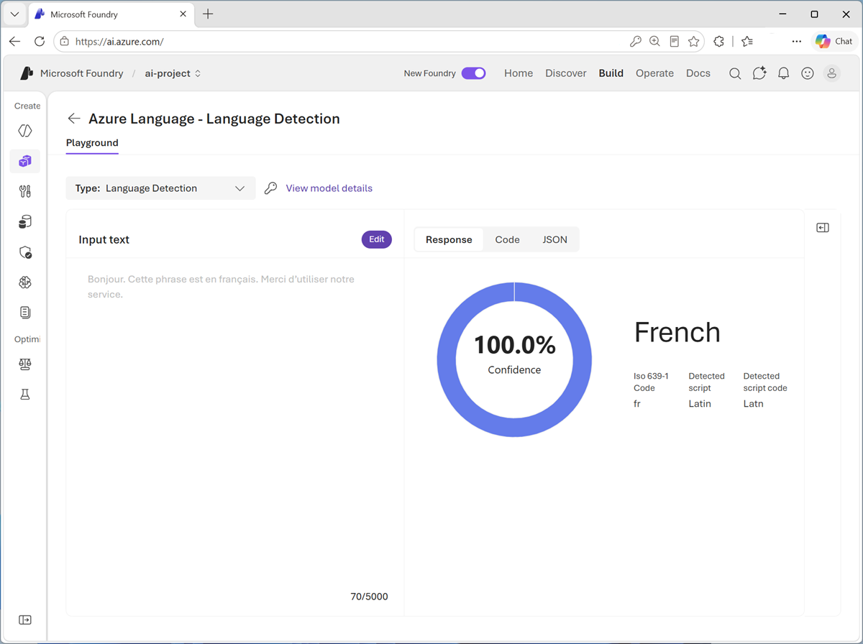Open the guardrails shield icon in sidebar

click(x=25, y=252)
